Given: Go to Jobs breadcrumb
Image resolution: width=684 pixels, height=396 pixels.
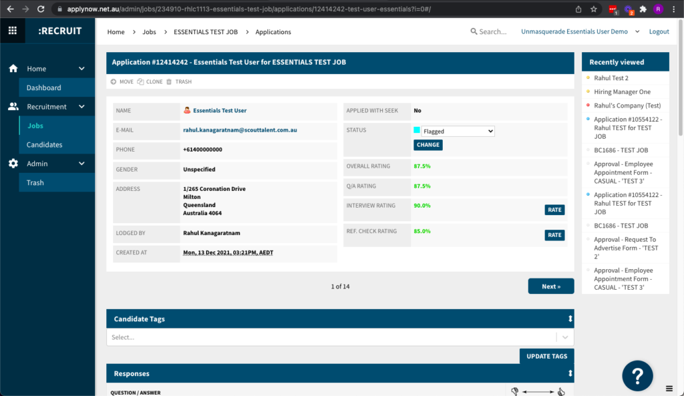Looking at the screenshot, I should coord(149,32).
